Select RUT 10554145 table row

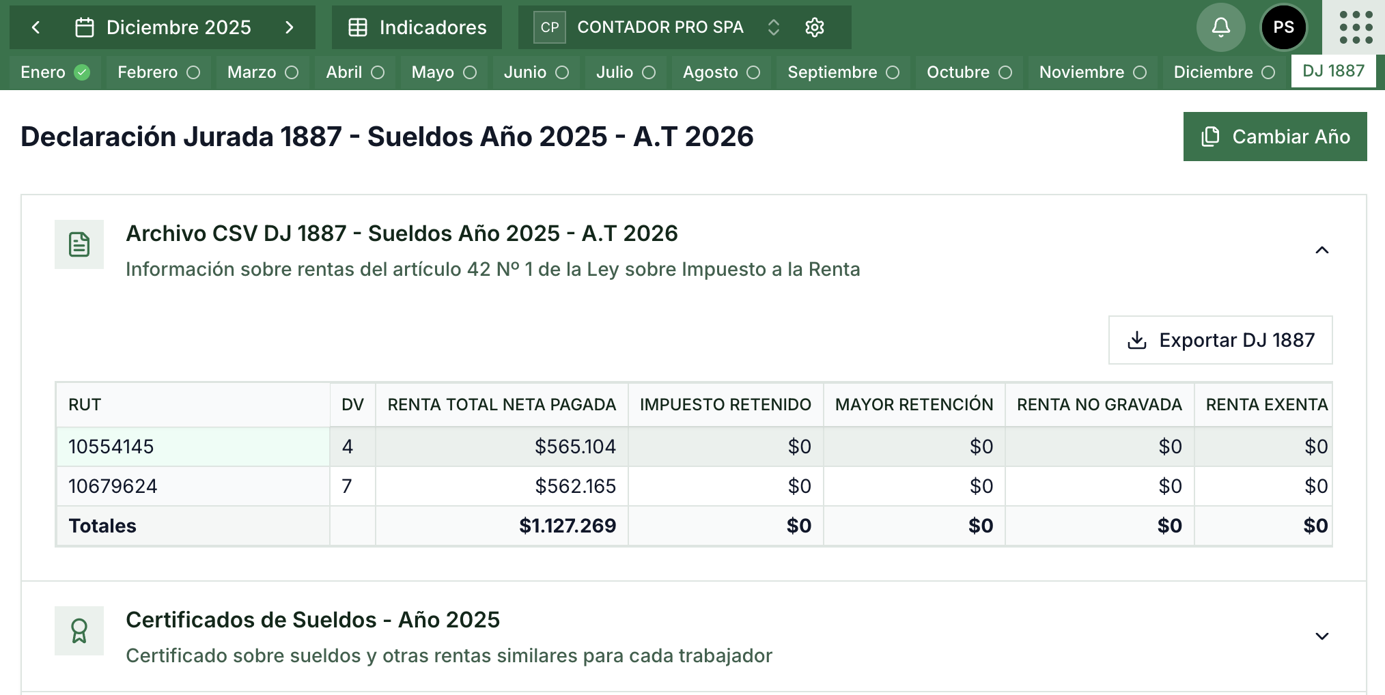pos(694,446)
